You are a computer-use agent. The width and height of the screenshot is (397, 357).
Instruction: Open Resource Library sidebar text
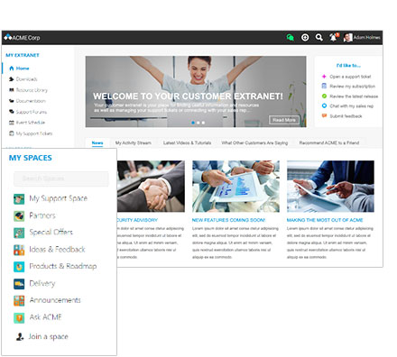32,90
